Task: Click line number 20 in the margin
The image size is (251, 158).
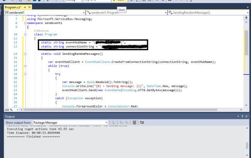Action: (x=15, y=78)
